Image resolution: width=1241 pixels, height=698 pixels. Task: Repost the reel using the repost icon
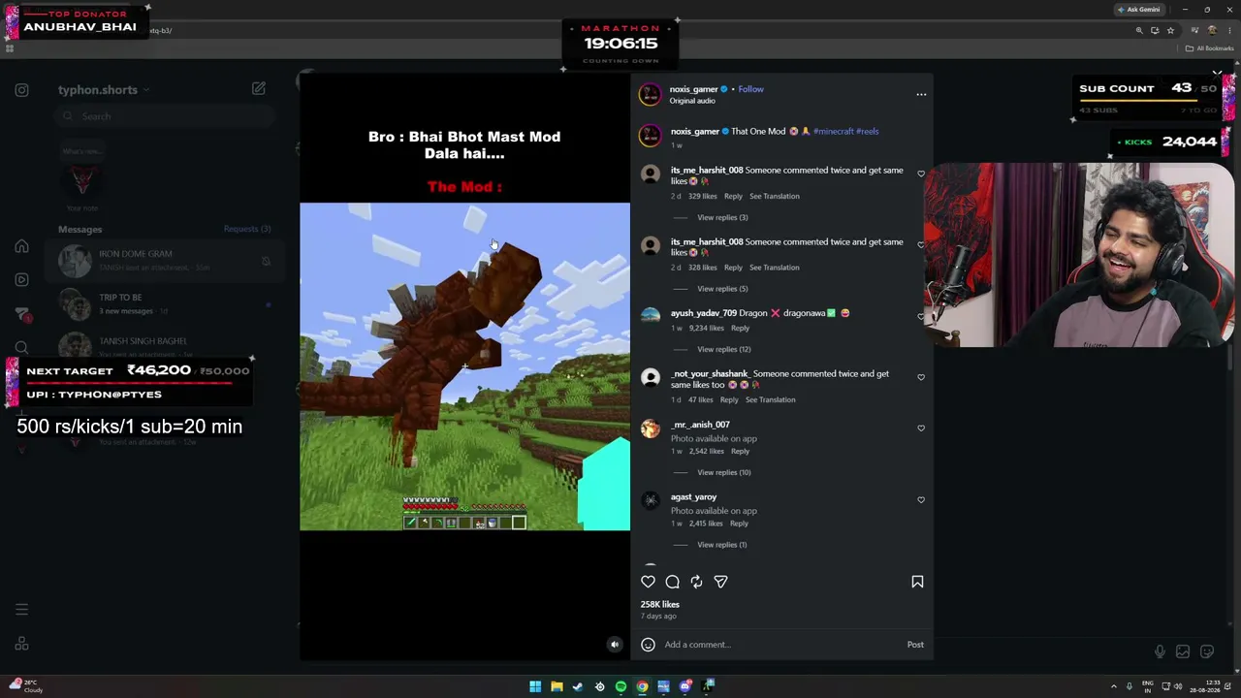(x=696, y=582)
